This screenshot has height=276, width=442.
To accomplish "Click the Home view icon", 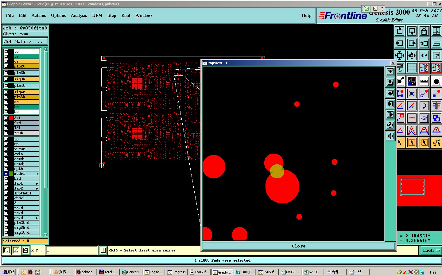I will [x=424, y=31].
